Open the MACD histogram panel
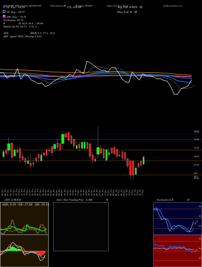The image size is (202, 267). click(x=24, y=251)
